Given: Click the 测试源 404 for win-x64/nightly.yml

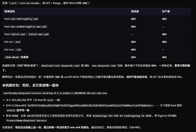Looking at the screenshot, I should tap(133, 19).
